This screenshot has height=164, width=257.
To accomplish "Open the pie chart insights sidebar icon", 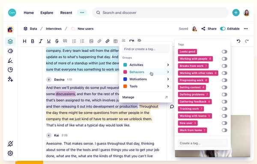I will point(10,70).
